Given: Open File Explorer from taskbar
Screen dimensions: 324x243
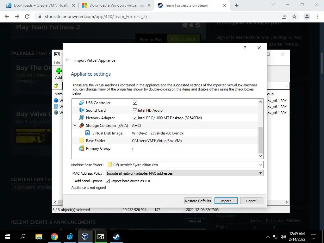Looking at the screenshot, I should tap(39, 237).
